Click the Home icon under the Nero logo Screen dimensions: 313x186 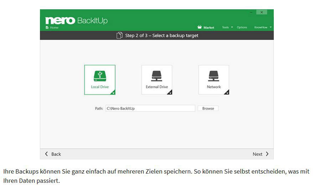[47, 27]
